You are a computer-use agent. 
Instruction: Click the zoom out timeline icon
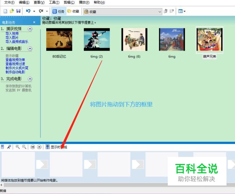(24, 147)
